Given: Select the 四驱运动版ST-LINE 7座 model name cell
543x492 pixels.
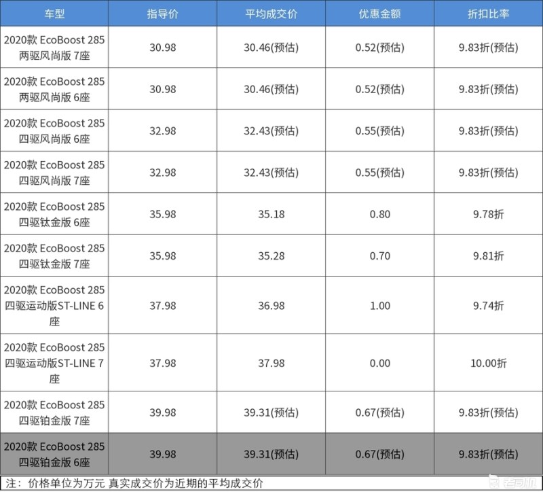Looking at the screenshot, I should click(54, 363).
